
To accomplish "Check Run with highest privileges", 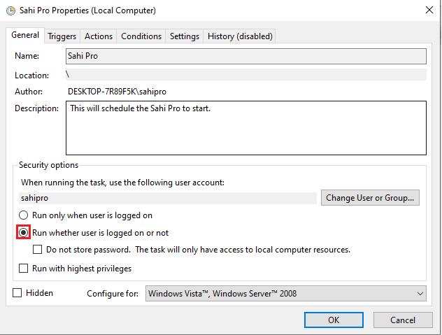I will pyautogui.click(x=24, y=269).
